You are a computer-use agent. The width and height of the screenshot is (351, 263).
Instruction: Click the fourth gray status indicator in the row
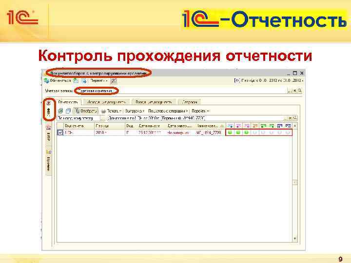coord(255,132)
